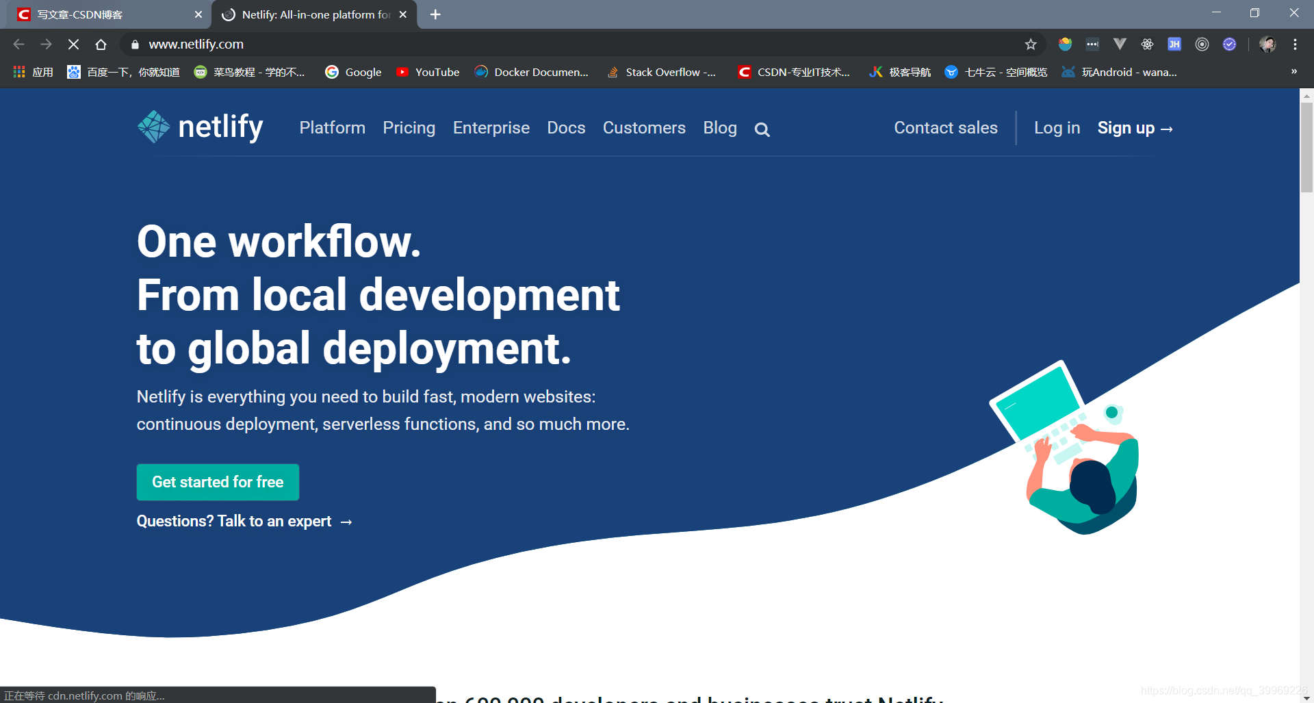Open the Chrome three-dot menu
Viewport: 1314px width, 703px height.
point(1295,44)
